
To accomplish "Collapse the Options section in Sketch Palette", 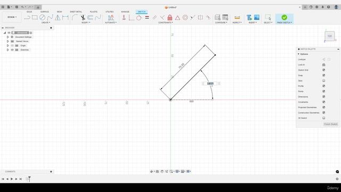I will [x=298, y=54].
